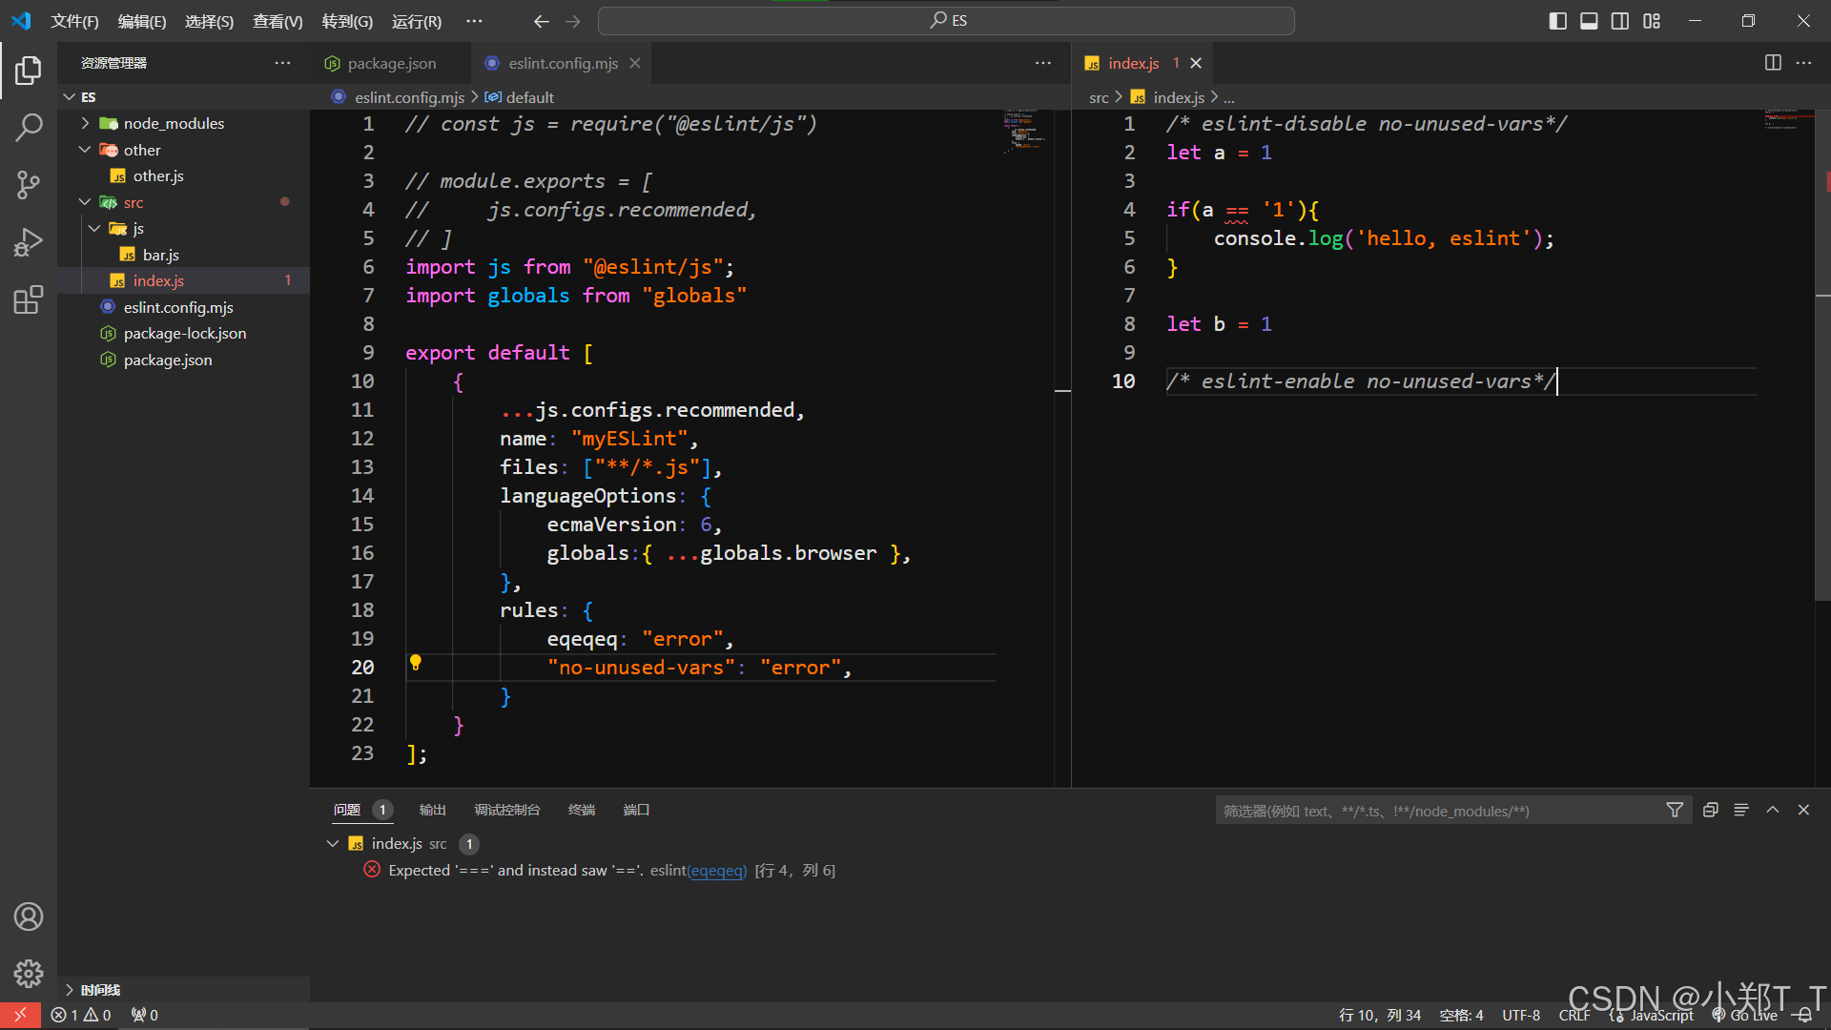This screenshot has height=1030, width=1831.
Task: Collapse the other folder
Action: [86, 150]
